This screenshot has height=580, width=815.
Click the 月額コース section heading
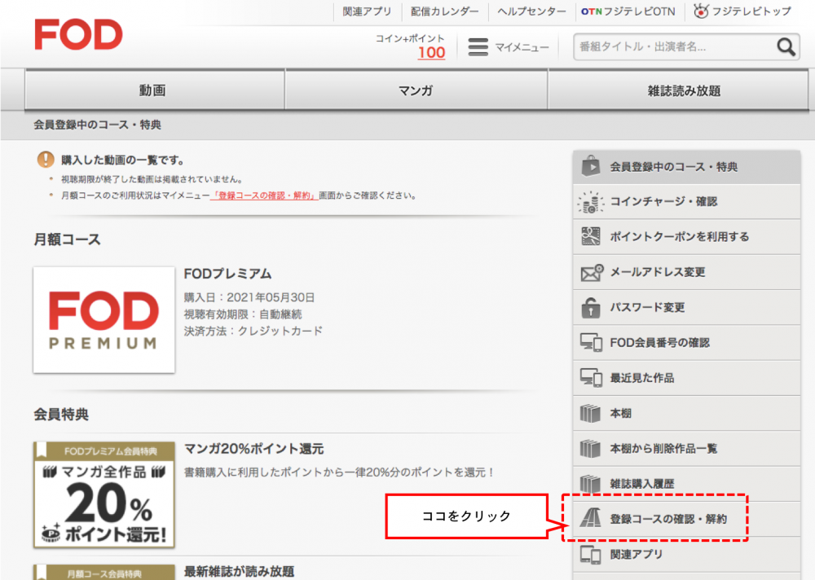click(x=67, y=239)
